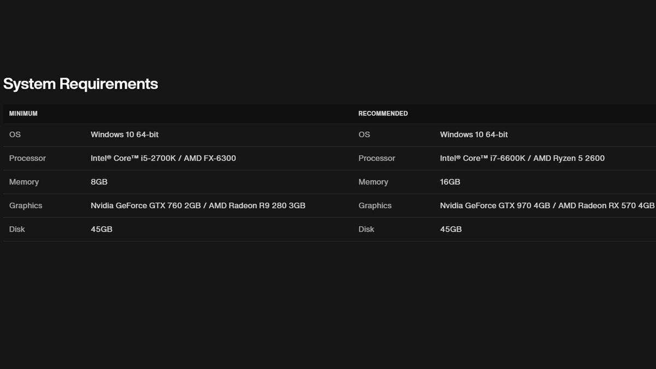This screenshot has height=369, width=656.
Task: Click the 45GB disk value under Minimum
Action: tap(101, 230)
